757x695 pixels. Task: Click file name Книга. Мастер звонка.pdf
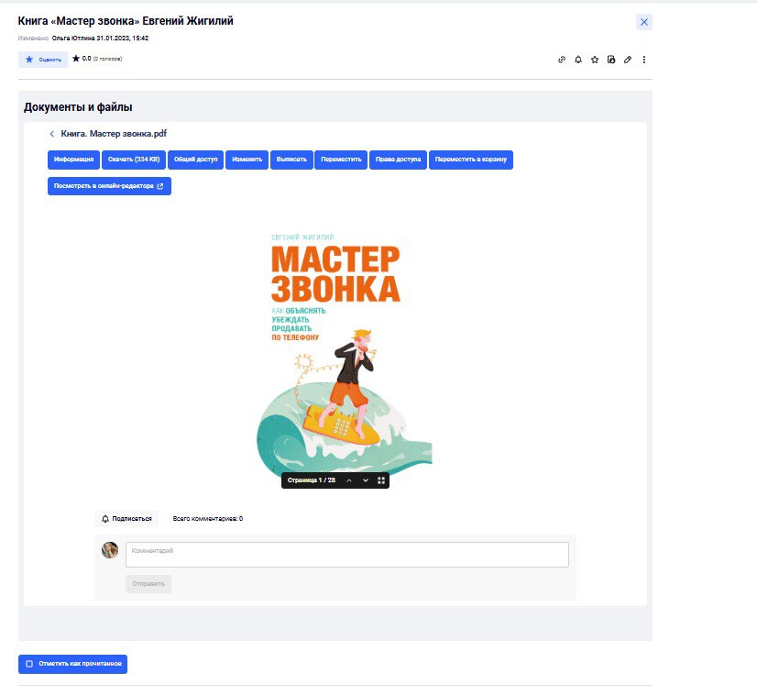[x=114, y=134]
